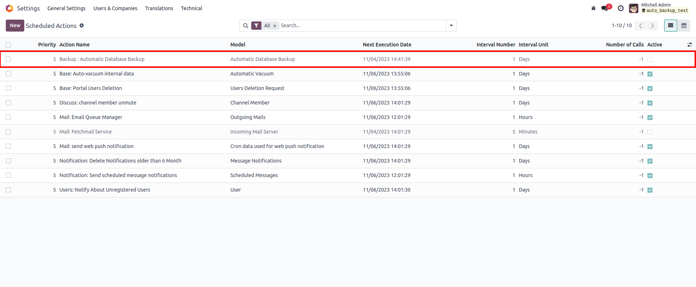Image resolution: width=696 pixels, height=287 pixels.
Task: Switch to list view
Action: click(x=671, y=25)
